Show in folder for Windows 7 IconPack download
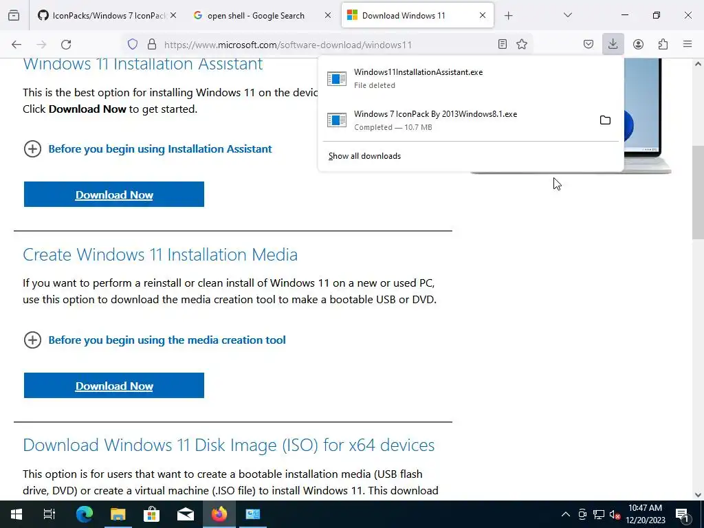The image size is (704, 528). [605, 120]
